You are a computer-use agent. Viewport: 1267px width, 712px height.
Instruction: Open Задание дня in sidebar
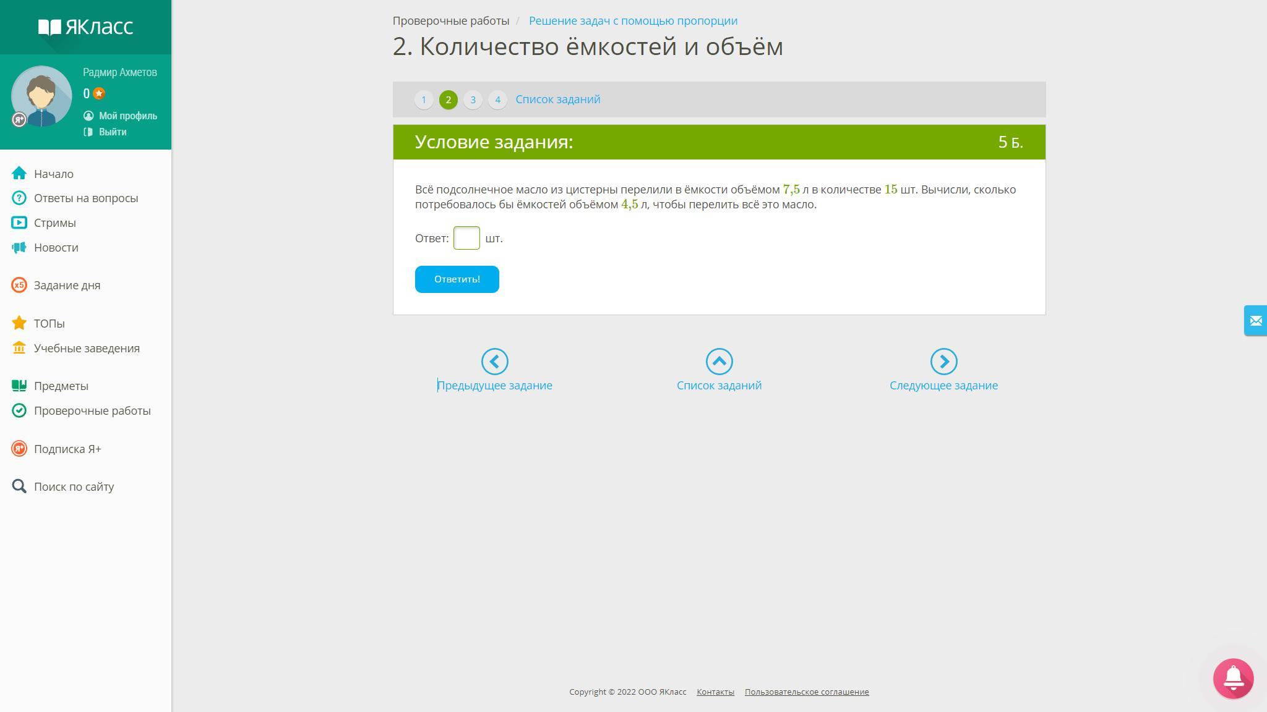(x=67, y=285)
